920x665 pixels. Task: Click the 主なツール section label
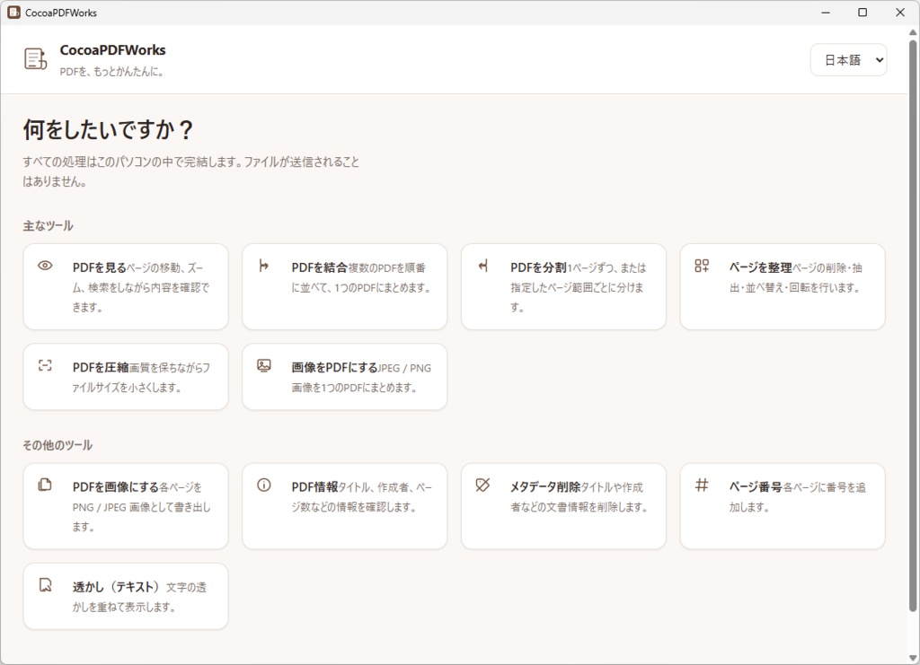(x=49, y=225)
